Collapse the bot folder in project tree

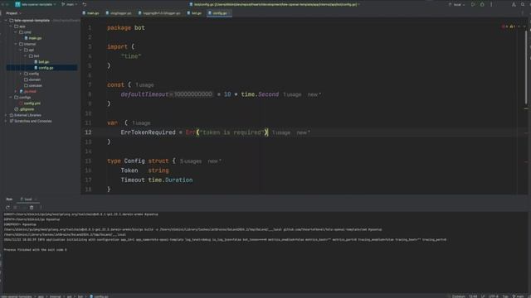[25, 56]
